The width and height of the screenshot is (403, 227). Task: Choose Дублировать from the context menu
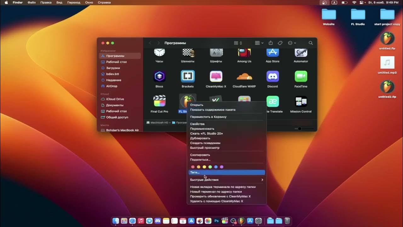[227, 138]
